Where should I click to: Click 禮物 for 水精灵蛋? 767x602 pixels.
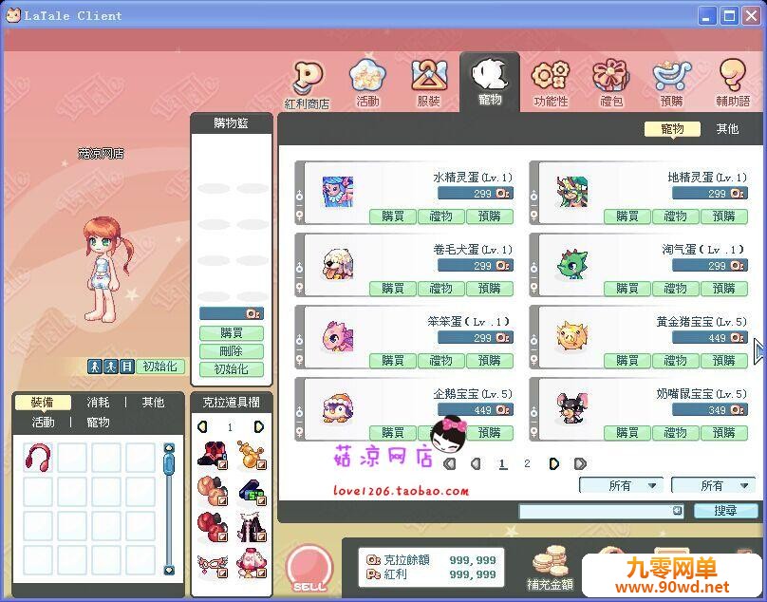point(440,216)
